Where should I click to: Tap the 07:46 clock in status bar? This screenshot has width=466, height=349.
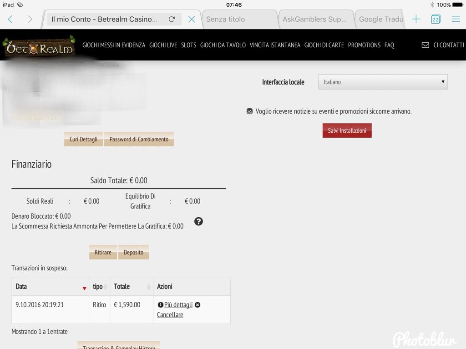click(x=234, y=5)
